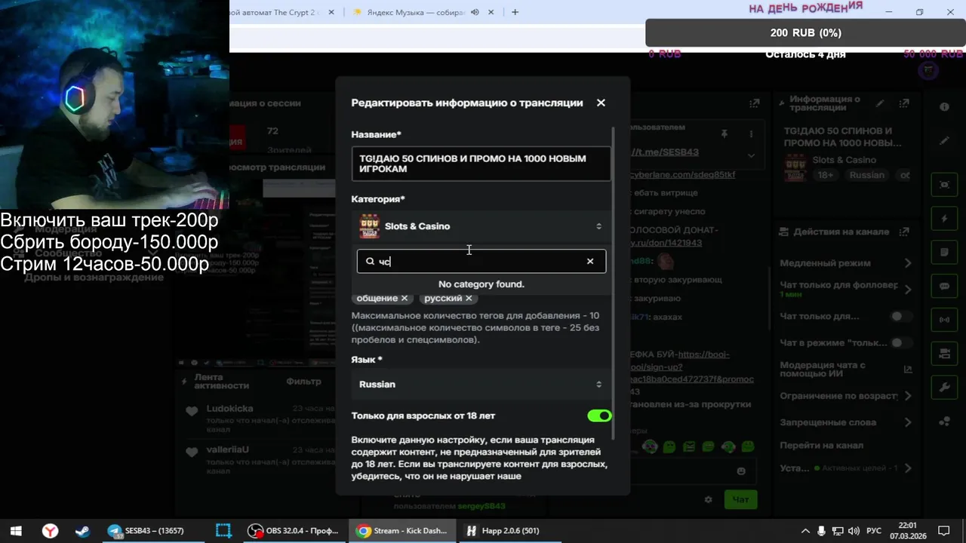The width and height of the screenshot is (966, 543).
Task: Collapse the pinned message chevron
Action: (x=751, y=155)
